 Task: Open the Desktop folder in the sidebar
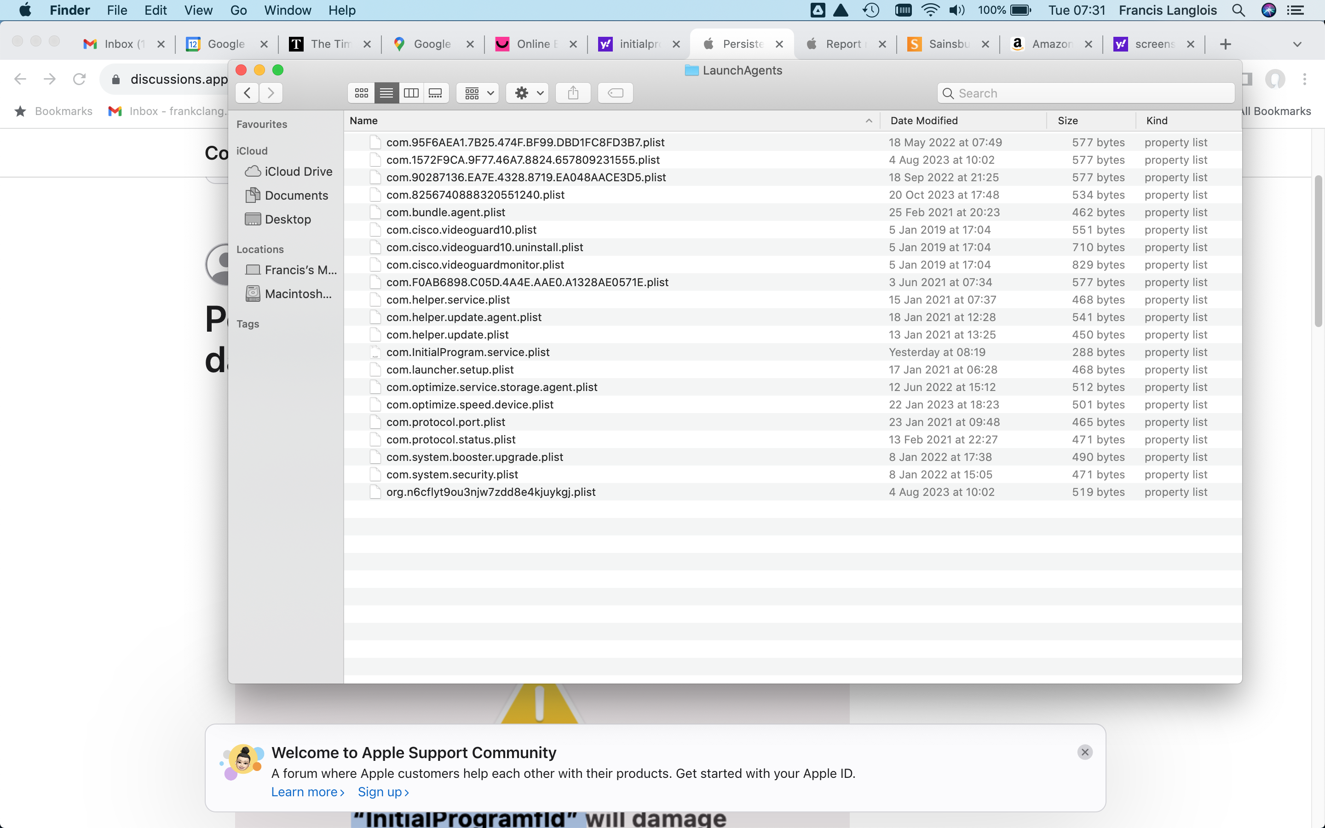pyautogui.click(x=287, y=219)
